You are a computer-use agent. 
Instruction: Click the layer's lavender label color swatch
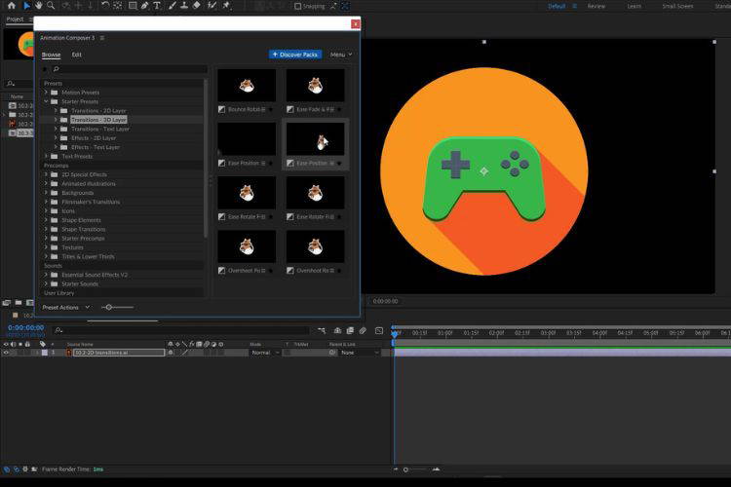45,353
